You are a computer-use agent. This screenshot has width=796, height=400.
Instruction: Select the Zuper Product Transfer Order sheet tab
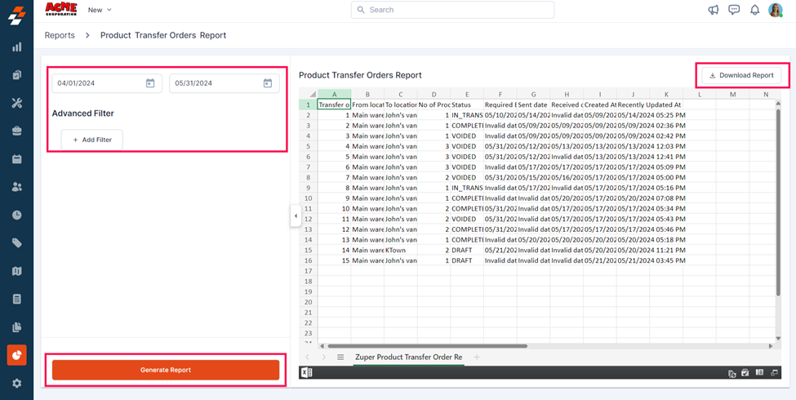(408, 358)
